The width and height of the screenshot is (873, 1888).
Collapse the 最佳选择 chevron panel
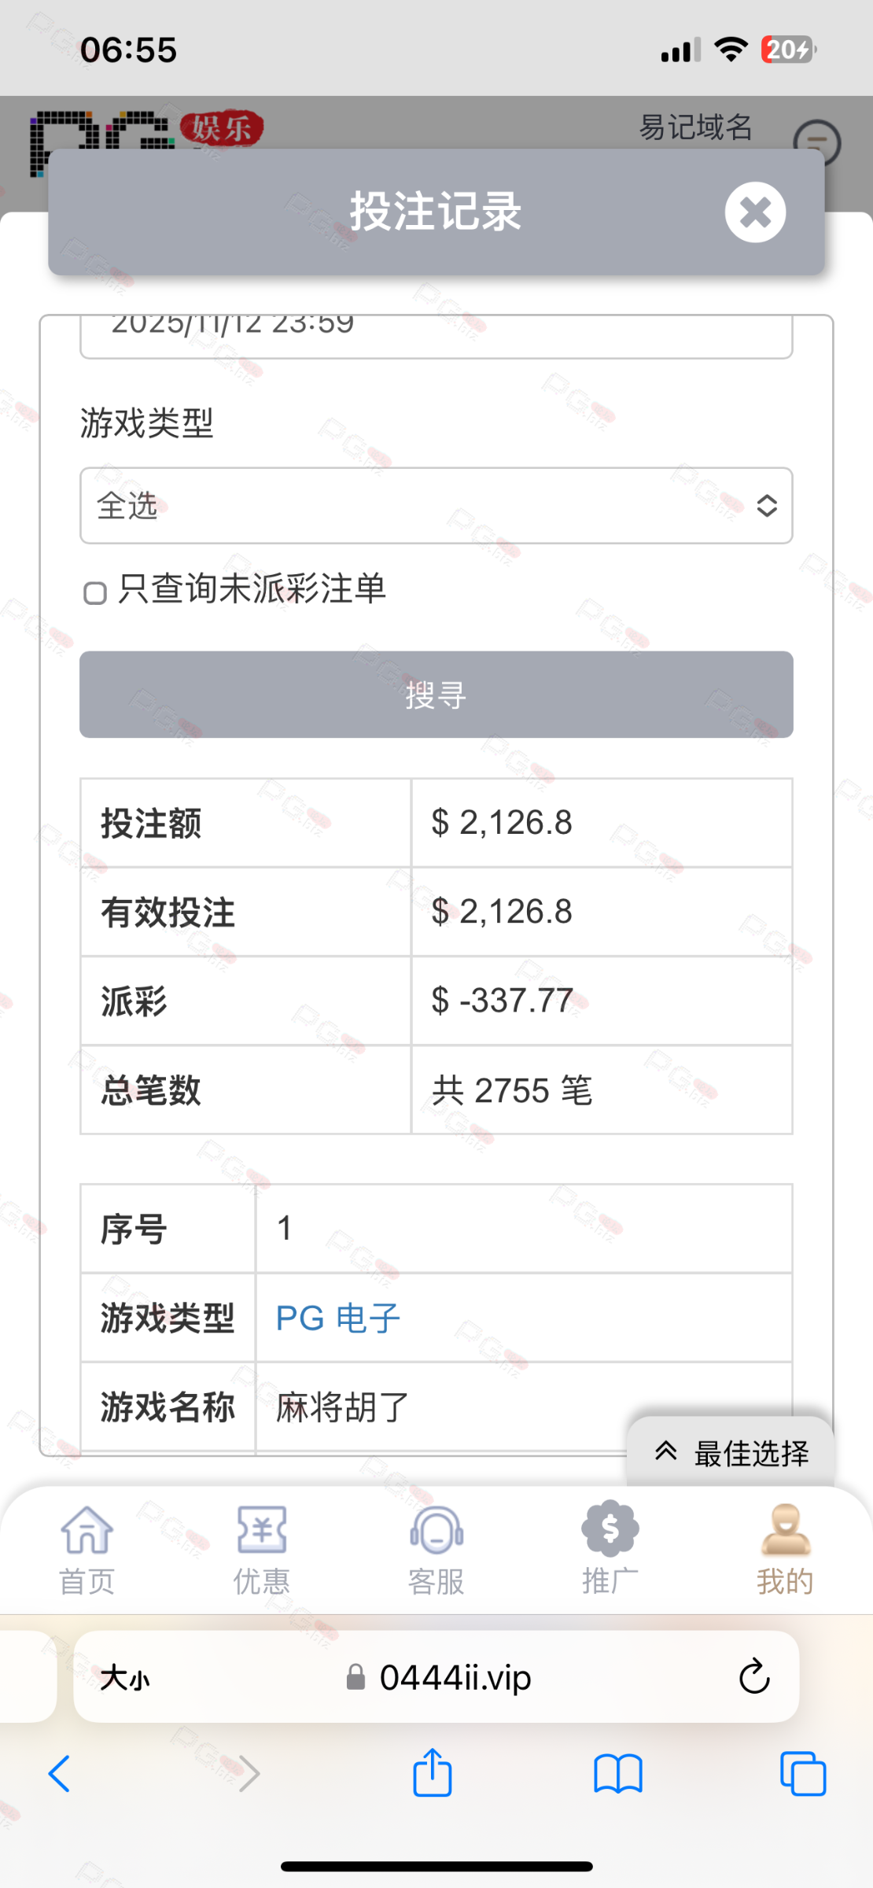click(731, 1453)
